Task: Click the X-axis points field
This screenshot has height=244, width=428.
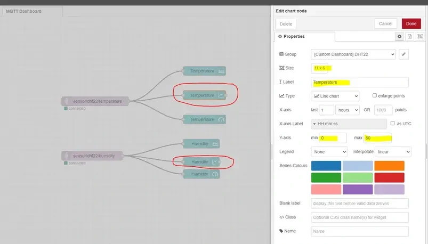Action: coord(383,110)
